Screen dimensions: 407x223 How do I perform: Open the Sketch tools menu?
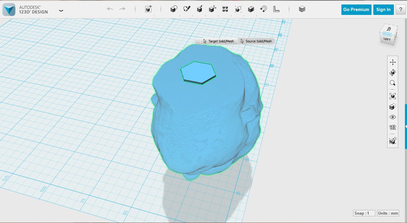click(187, 9)
